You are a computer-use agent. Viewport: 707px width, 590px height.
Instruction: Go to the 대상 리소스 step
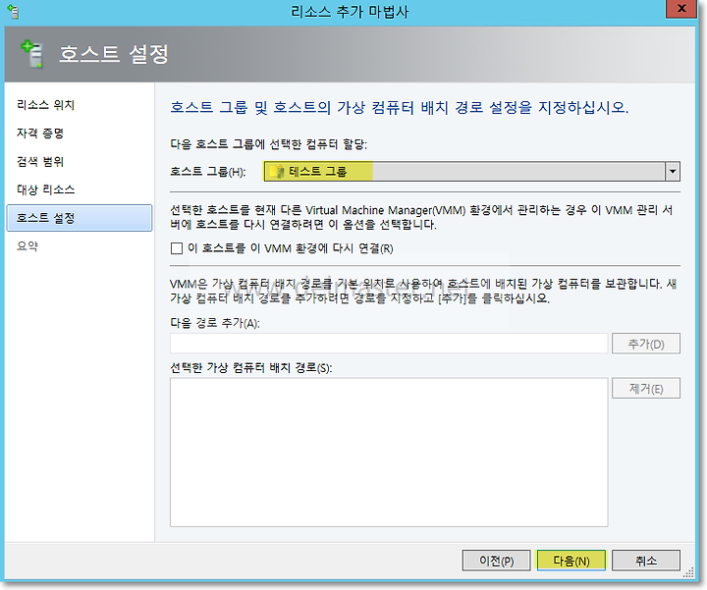coord(45,189)
